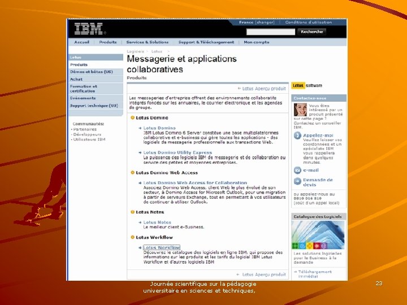This screenshot has height=305, width=407.
Task: Open the Lotus Domino product link
Action: coord(159,128)
